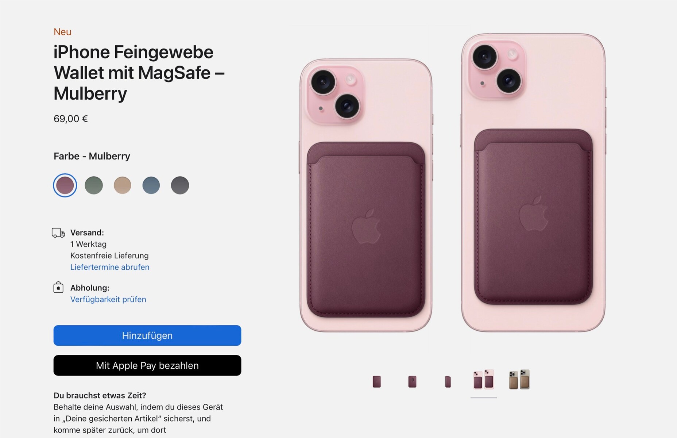Select the blue color swatch
Screen dimensions: 677x438
(x=151, y=185)
